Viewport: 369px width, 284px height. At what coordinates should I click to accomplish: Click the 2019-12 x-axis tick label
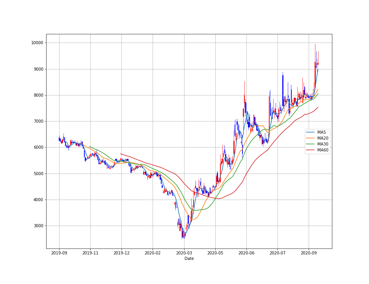(121, 253)
